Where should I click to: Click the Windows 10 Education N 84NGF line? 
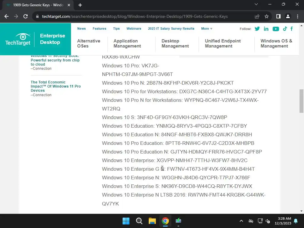[177, 134]
